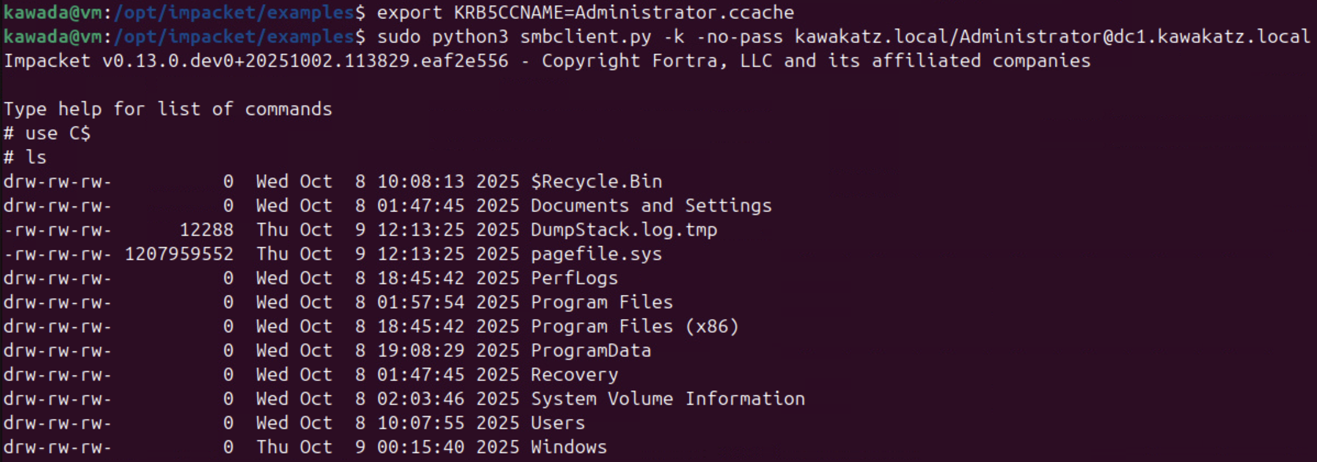Click the pagefile size 1207959552
This screenshot has width=1317, height=462.
(x=179, y=254)
